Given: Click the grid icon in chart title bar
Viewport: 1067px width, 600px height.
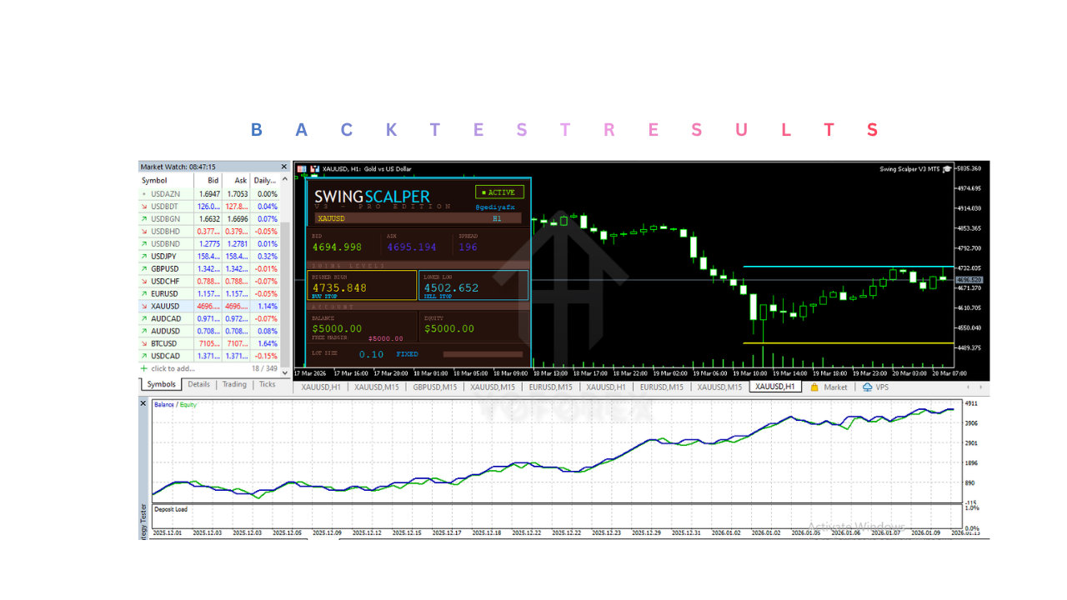Looking at the screenshot, I should point(301,168).
